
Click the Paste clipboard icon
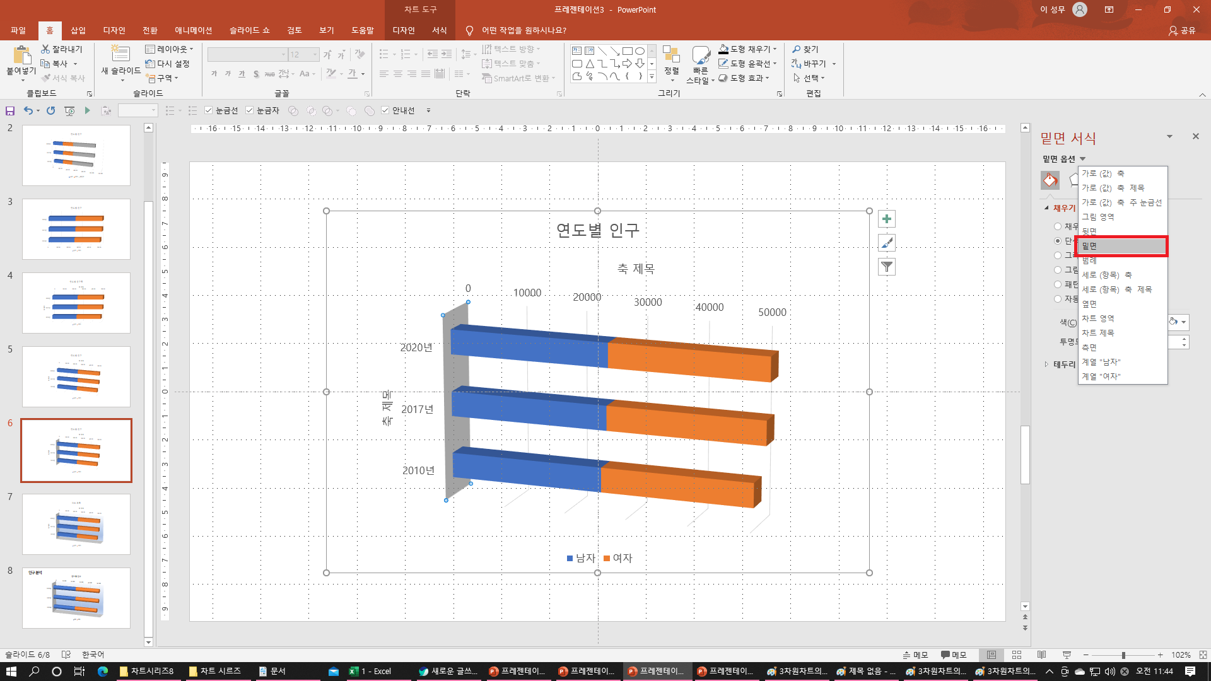pos(21,55)
